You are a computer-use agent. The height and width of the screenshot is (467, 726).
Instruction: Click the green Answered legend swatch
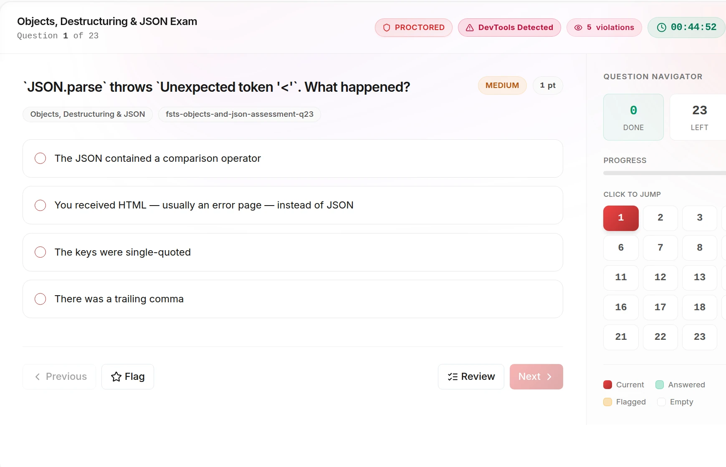pyautogui.click(x=660, y=385)
